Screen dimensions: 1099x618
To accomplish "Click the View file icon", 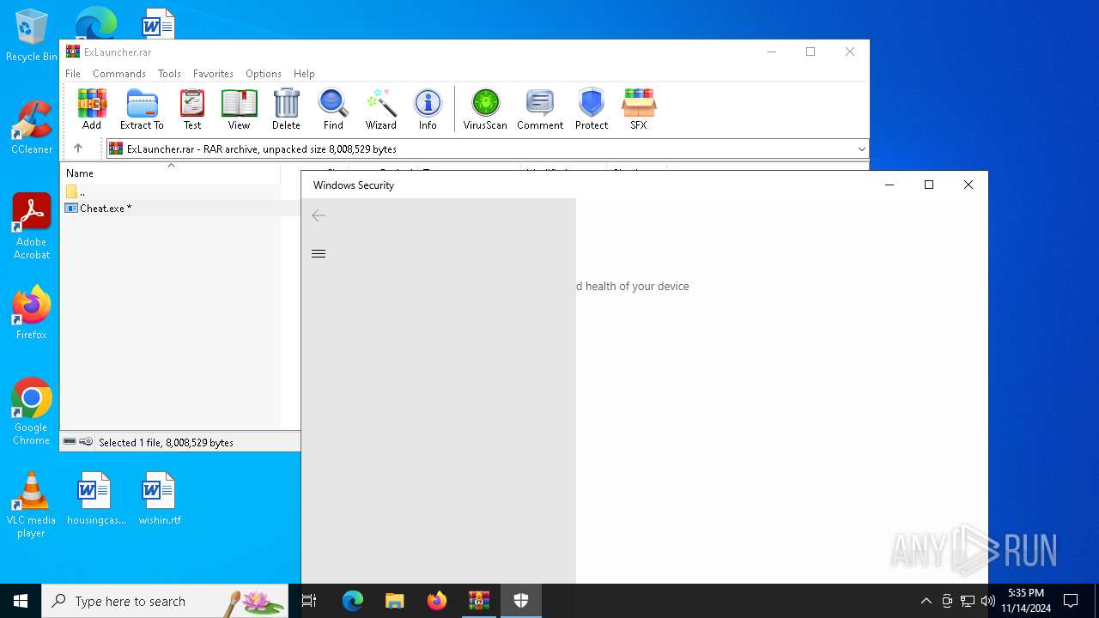I will (239, 108).
